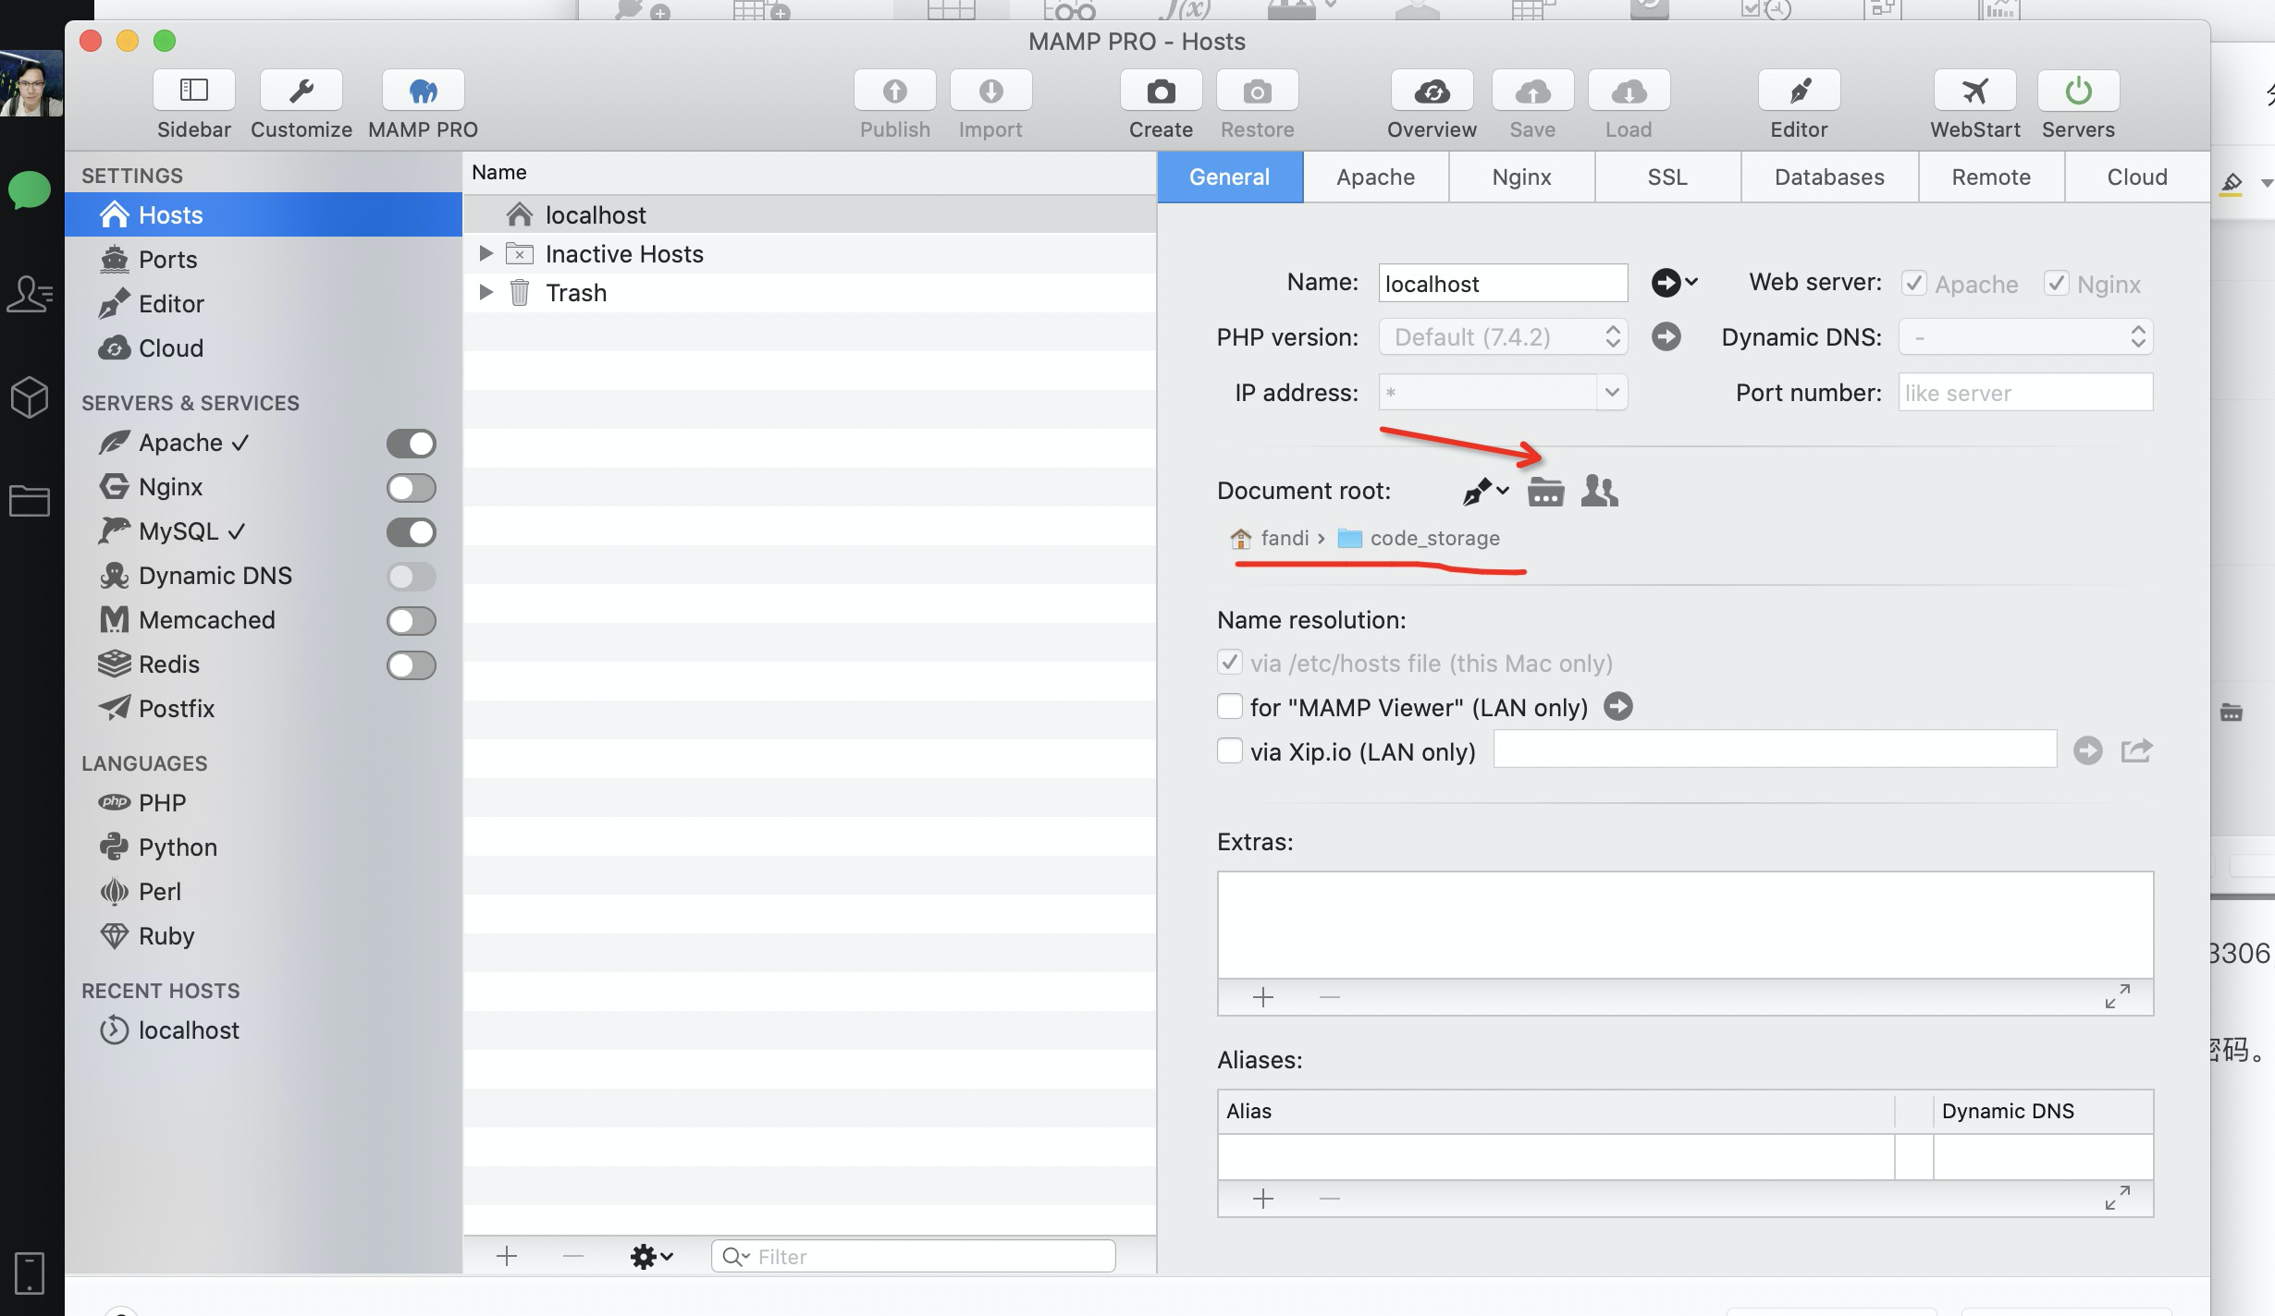Screen dimensions: 2275x1316
Task: Toggle the Dynamic DNS switch
Action: [x=412, y=577]
